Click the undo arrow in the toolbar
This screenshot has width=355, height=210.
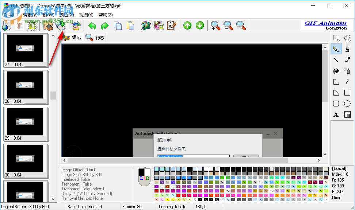click(x=92, y=26)
